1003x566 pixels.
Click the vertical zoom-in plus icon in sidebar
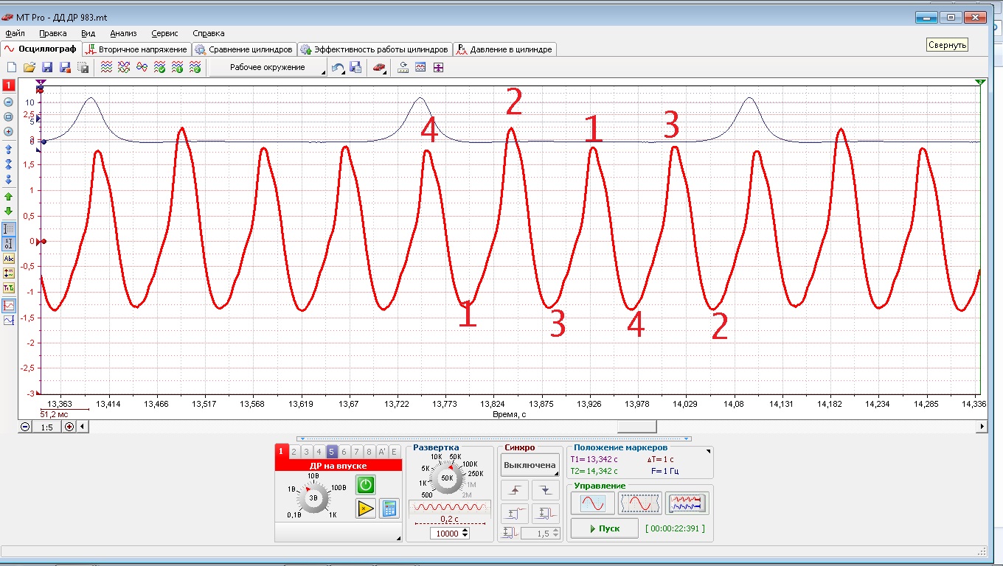[x=9, y=131]
